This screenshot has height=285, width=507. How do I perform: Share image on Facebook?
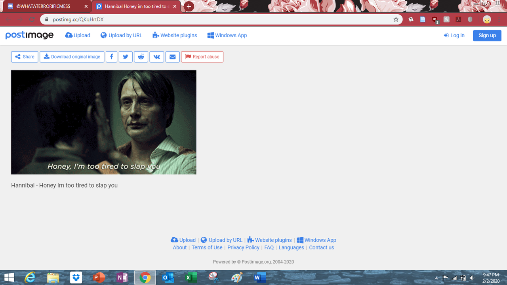112,57
